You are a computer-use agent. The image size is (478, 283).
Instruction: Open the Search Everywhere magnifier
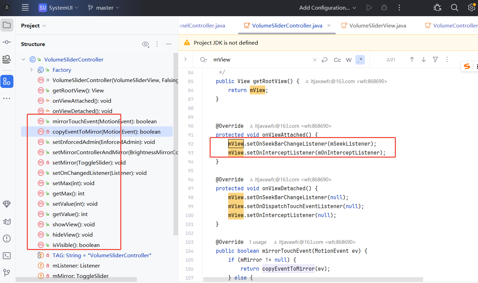coord(455,8)
